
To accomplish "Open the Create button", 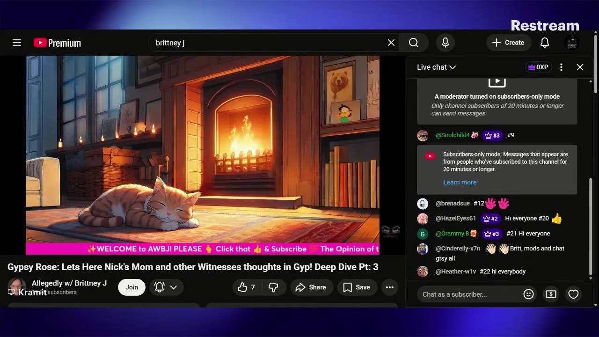I will 508,43.
